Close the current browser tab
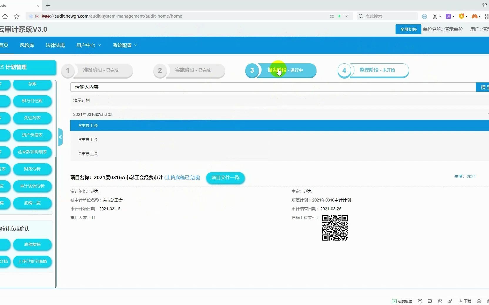This screenshot has height=305, width=489. click(x=37, y=6)
